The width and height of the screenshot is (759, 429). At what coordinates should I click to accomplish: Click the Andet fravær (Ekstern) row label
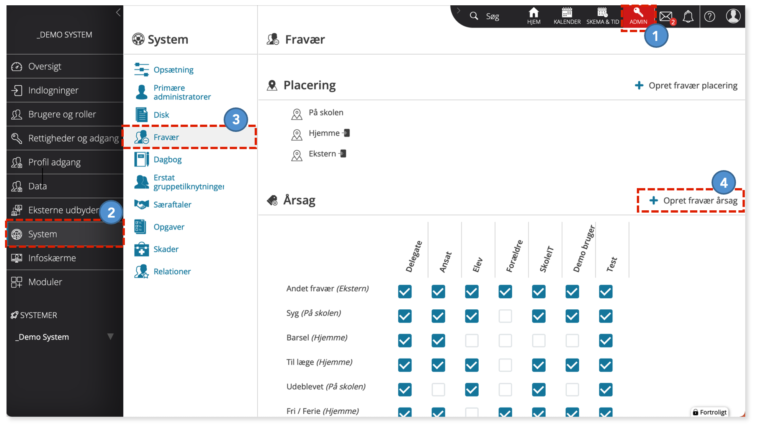[327, 289]
